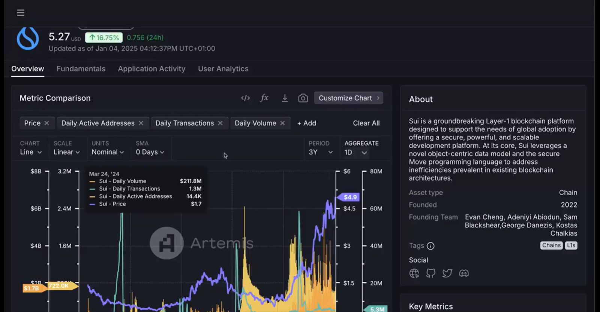The height and width of the screenshot is (312, 600).
Task: Open the Sui website globe icon
Action: (x=414, y=273)
